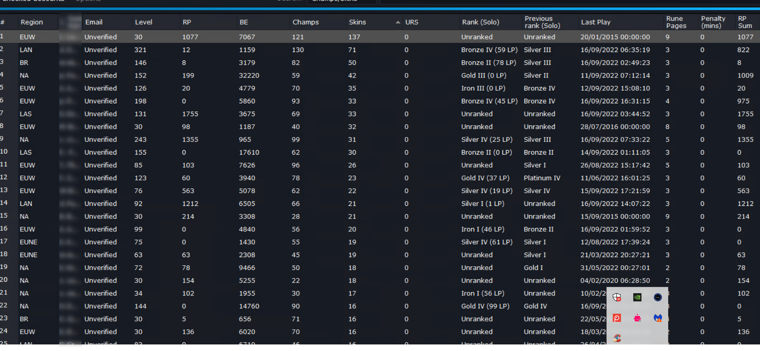Click rank cell Iron I (46 LP)

pyautogui.click(x=482, y=229)
